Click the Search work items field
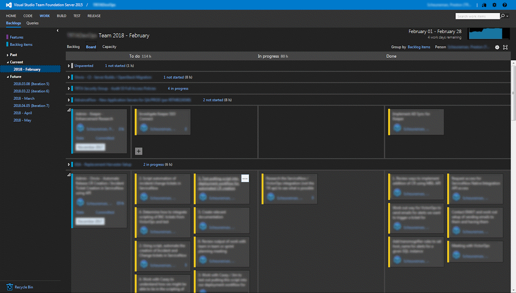The image size is (516, 293). pyautogui.click(x=478, y=16)
